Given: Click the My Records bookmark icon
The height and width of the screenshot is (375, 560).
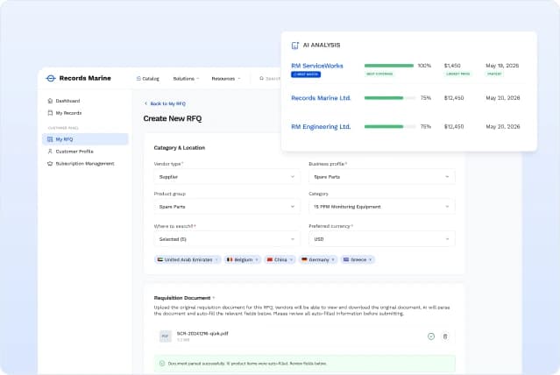Looking at the screenshot, I should (x=50, y=113).
